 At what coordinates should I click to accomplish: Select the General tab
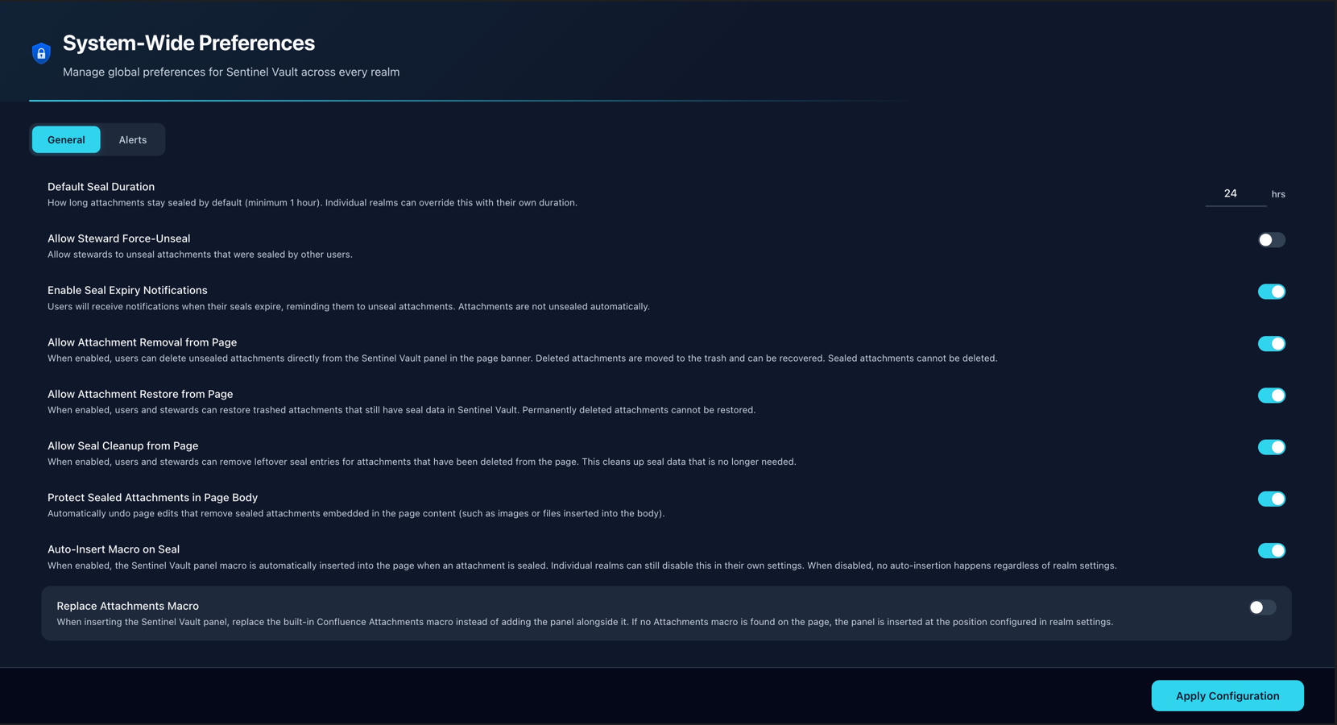[66, 140]
